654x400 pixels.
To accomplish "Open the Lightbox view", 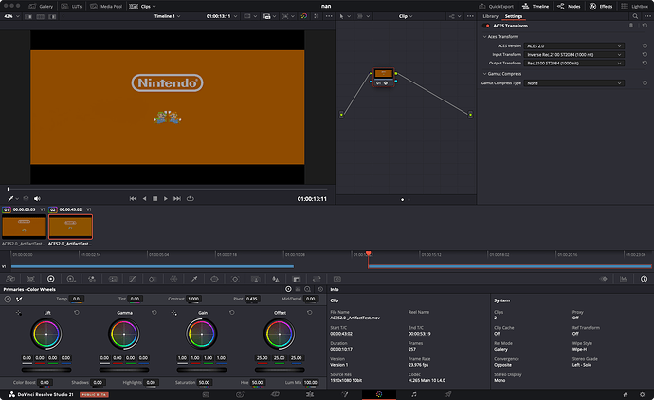I will pos(635,7).
